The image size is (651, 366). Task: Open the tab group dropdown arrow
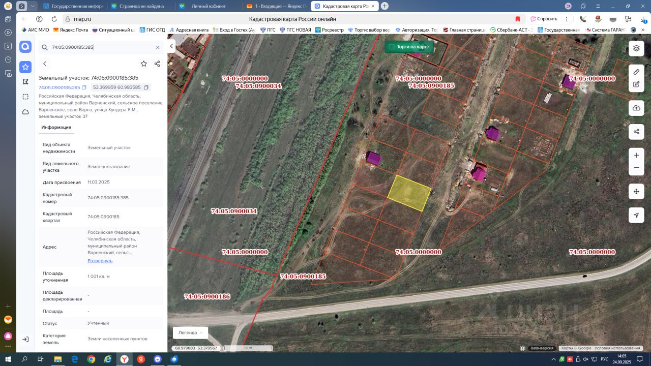click(x=33, y=6)
